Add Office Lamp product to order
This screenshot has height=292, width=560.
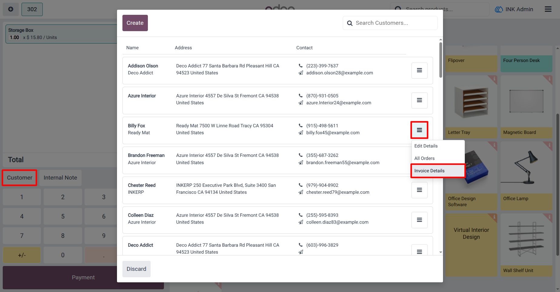[x=526, y=176]
